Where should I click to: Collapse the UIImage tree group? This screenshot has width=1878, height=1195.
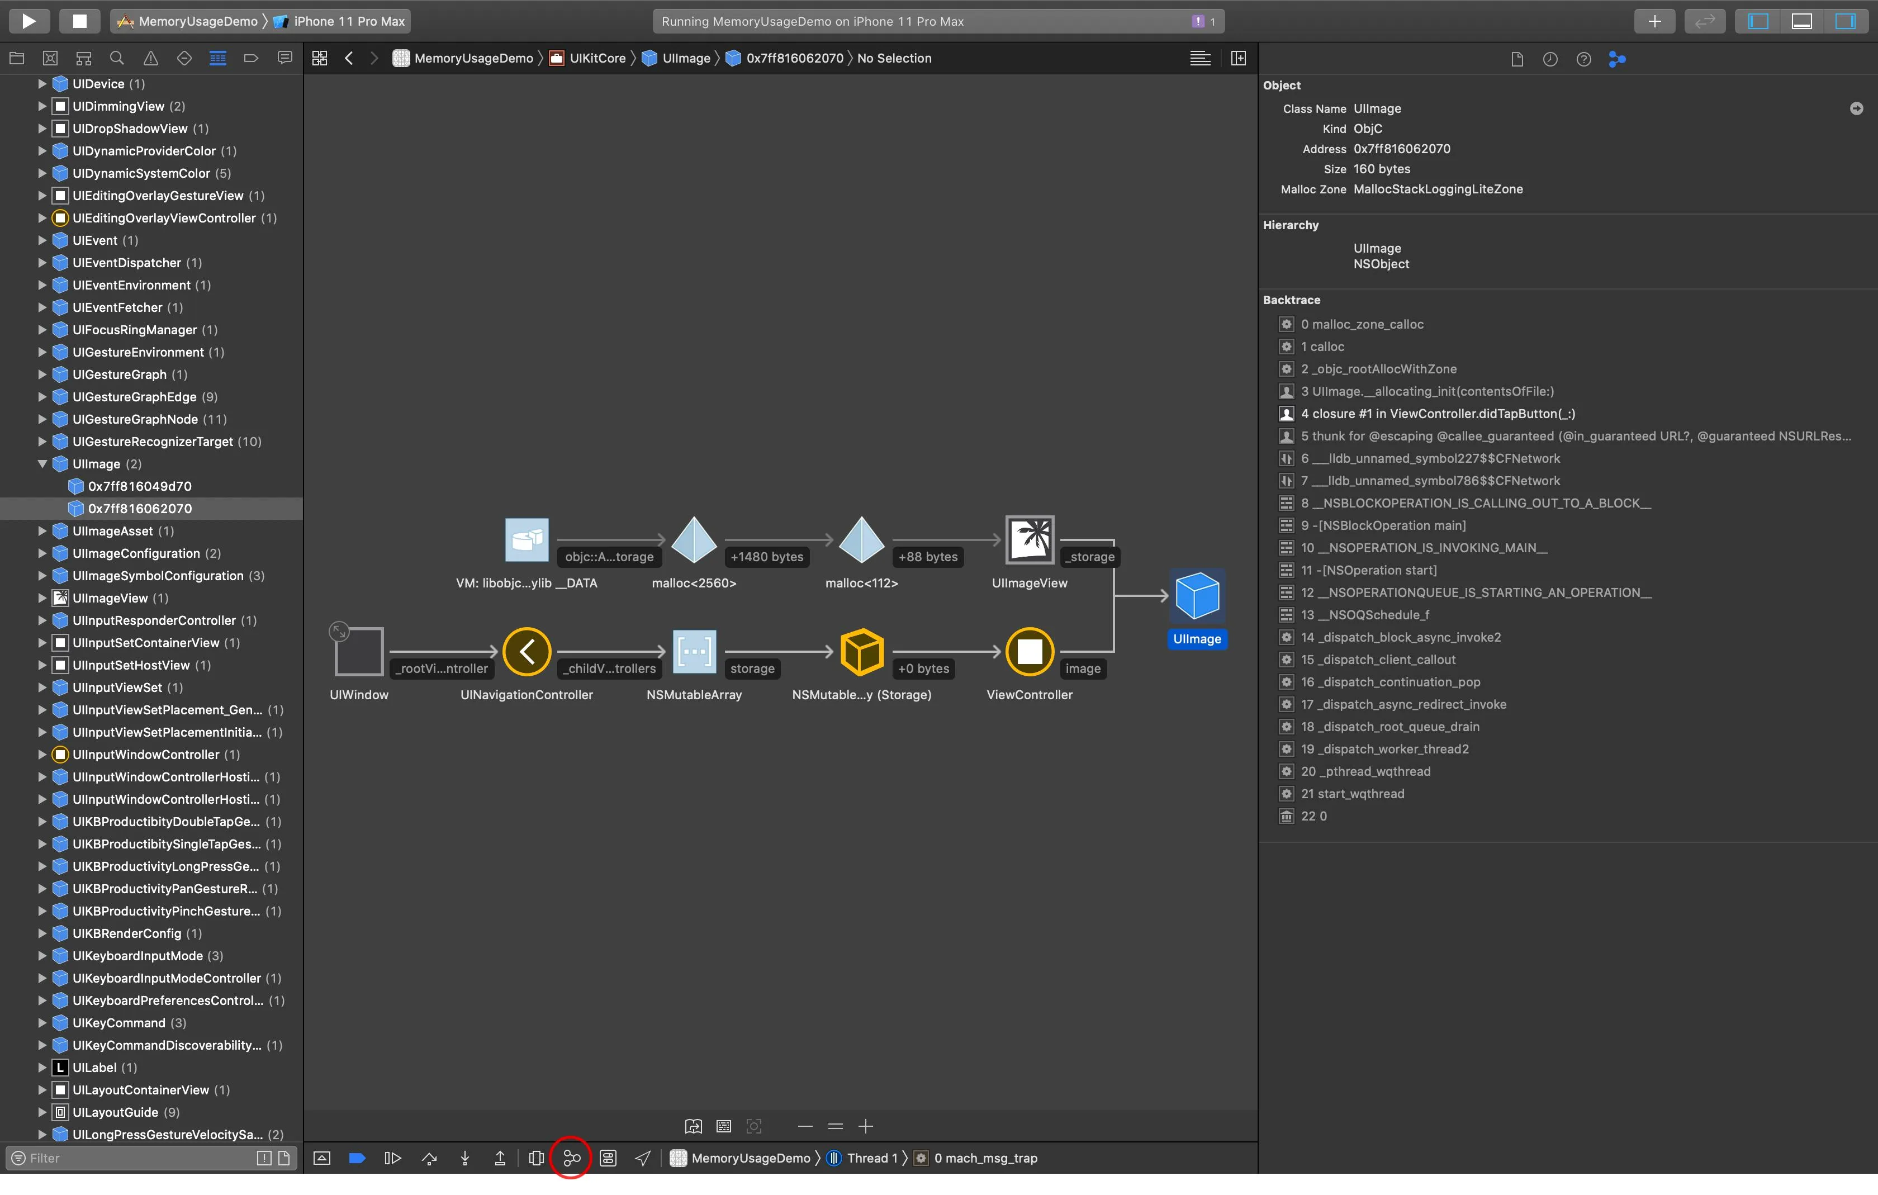pyautogui.click(x=42, y=464)
